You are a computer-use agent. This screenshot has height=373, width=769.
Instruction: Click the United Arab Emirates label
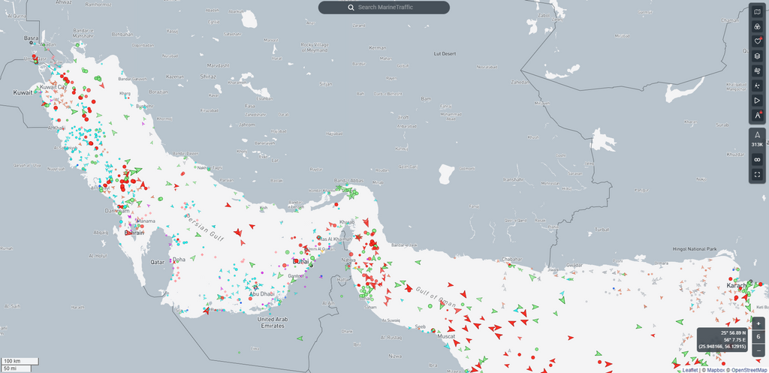273,323
